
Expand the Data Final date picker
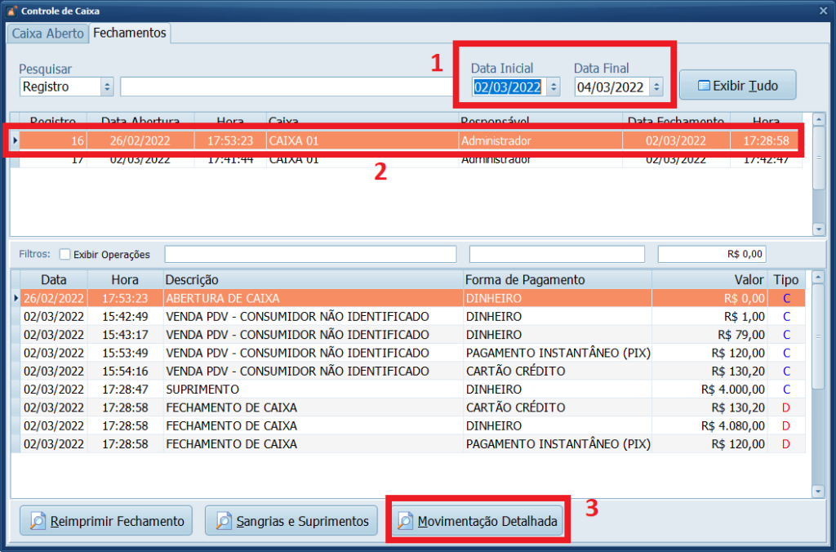tap(656, 87)
